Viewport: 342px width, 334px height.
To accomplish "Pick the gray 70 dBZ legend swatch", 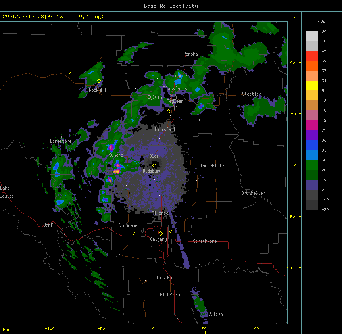I will tap(312, 46).
